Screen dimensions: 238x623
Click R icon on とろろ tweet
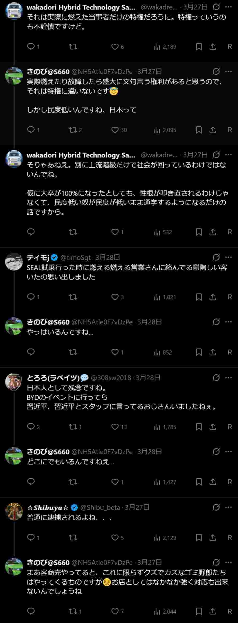pos(229,427)
